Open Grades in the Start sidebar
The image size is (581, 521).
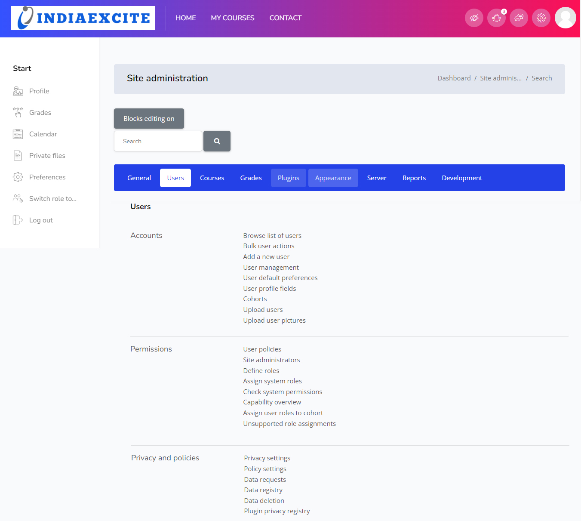point(40,113)
